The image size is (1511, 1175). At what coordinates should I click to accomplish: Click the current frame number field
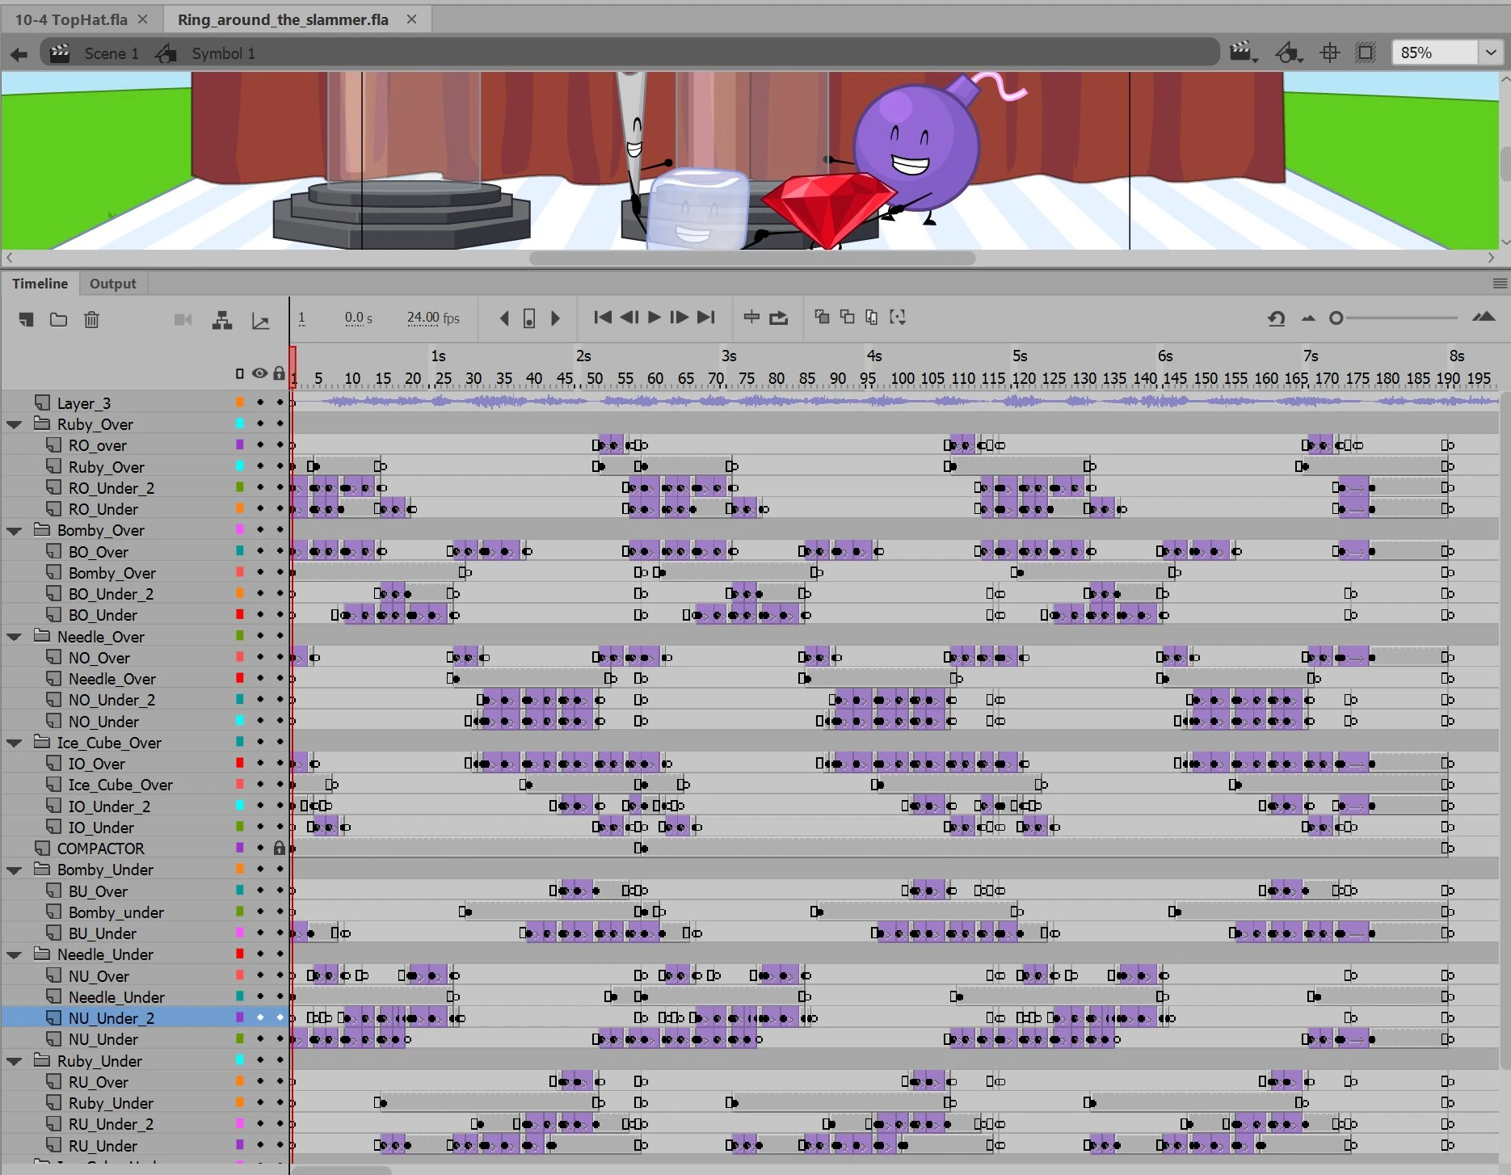point(302,318)
